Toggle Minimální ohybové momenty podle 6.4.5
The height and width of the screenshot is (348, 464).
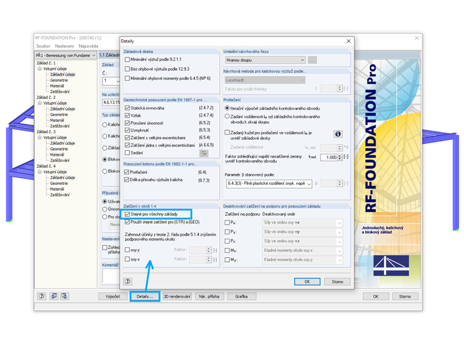[127, 78]
